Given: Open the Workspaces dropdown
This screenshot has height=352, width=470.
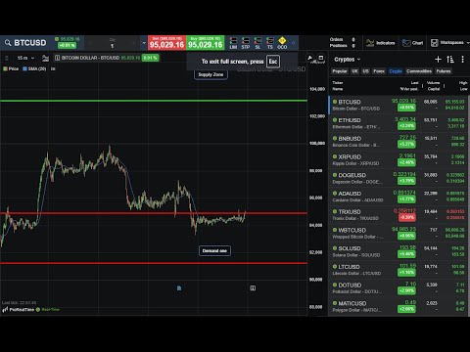Looking at the screenshot, I should (449, 43).
